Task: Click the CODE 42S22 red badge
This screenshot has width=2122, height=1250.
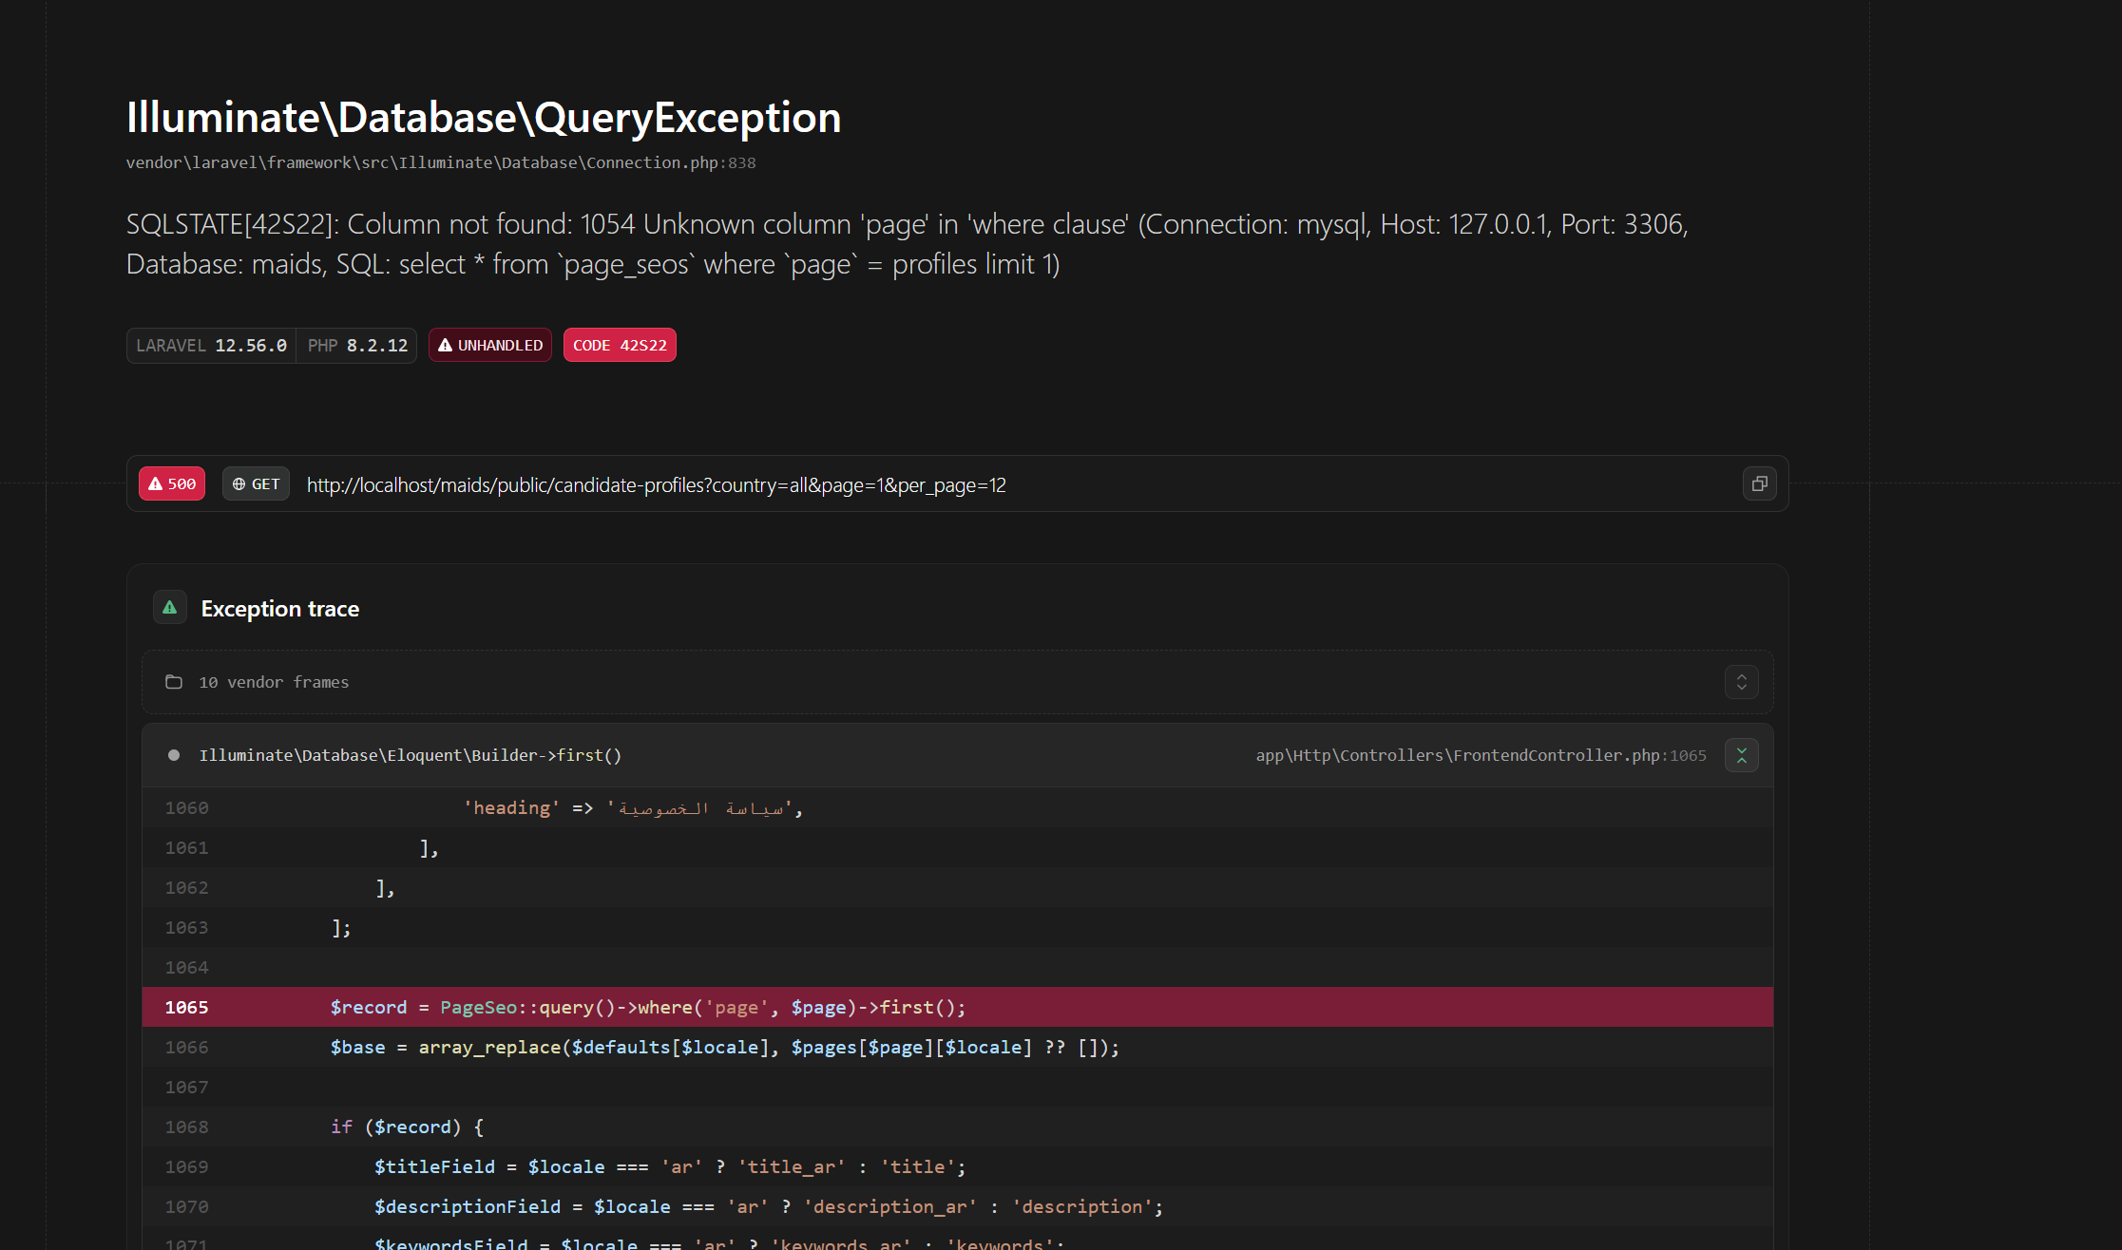Action: tap(620, 346)
